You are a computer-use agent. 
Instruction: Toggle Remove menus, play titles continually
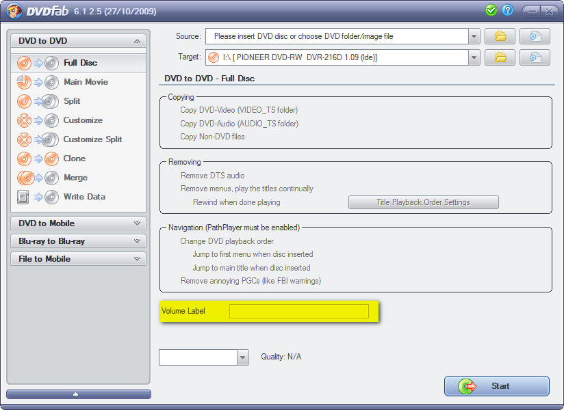point(246,189)
